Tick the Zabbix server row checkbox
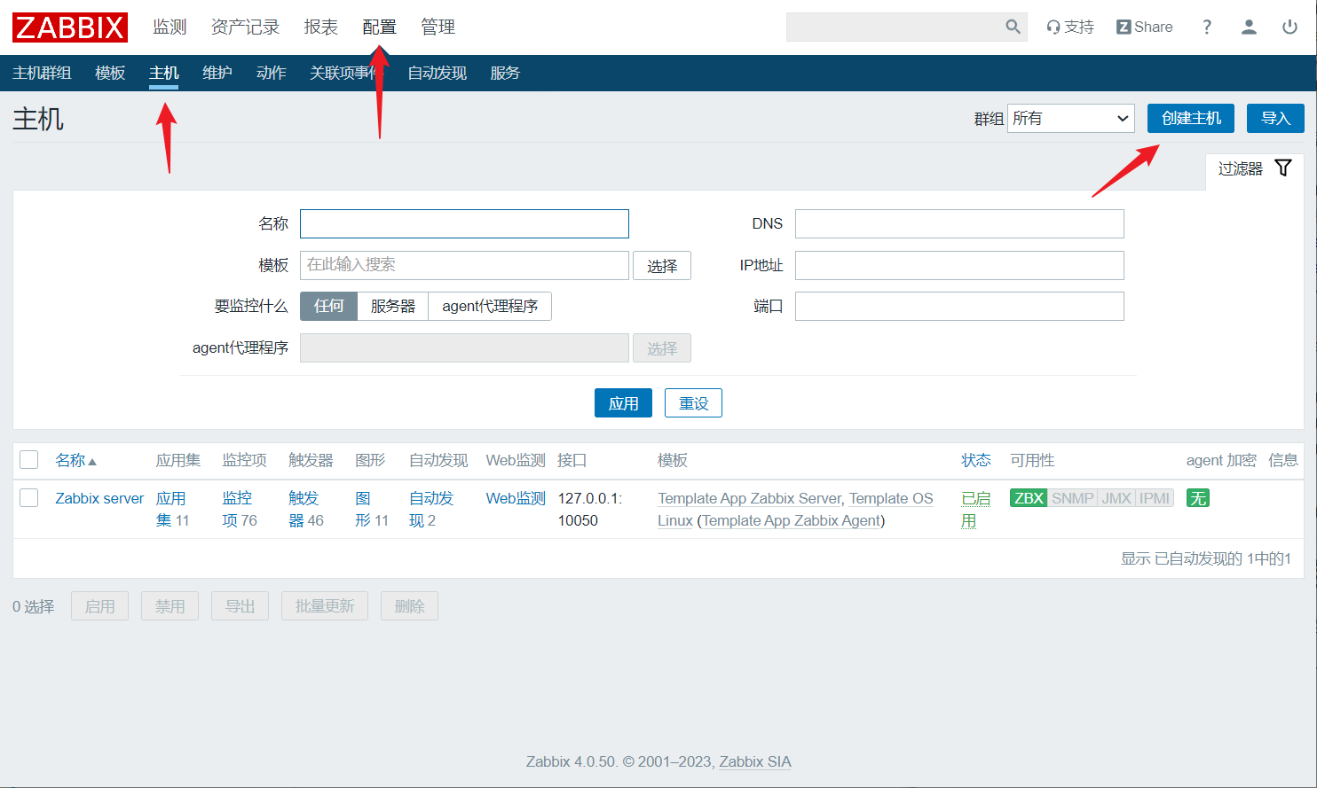The image size is (1317, 788). (x=29, y=497)
